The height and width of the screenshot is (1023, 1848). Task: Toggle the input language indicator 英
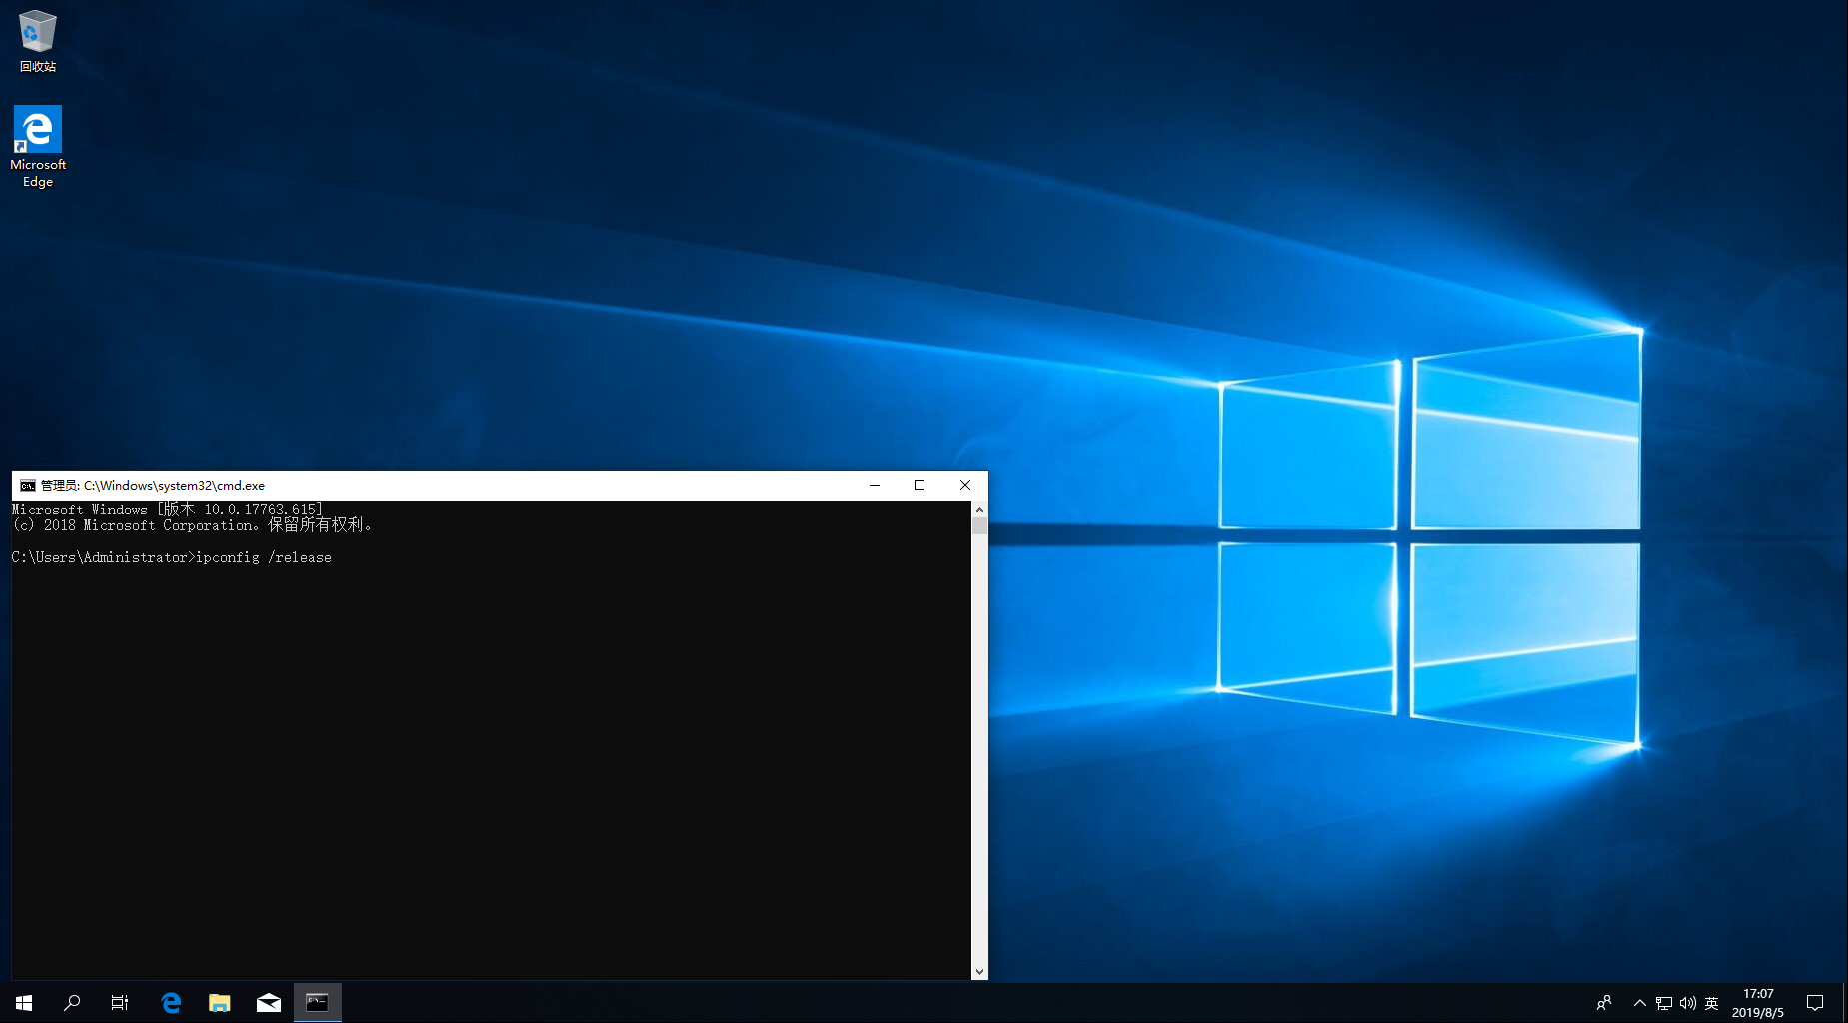[1711, 1002]
